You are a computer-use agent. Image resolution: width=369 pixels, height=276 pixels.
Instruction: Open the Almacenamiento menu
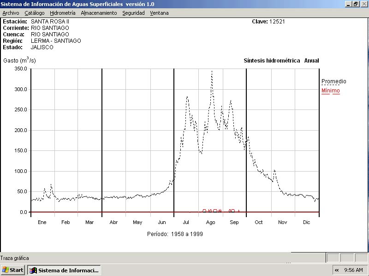[x=99, y=13]
